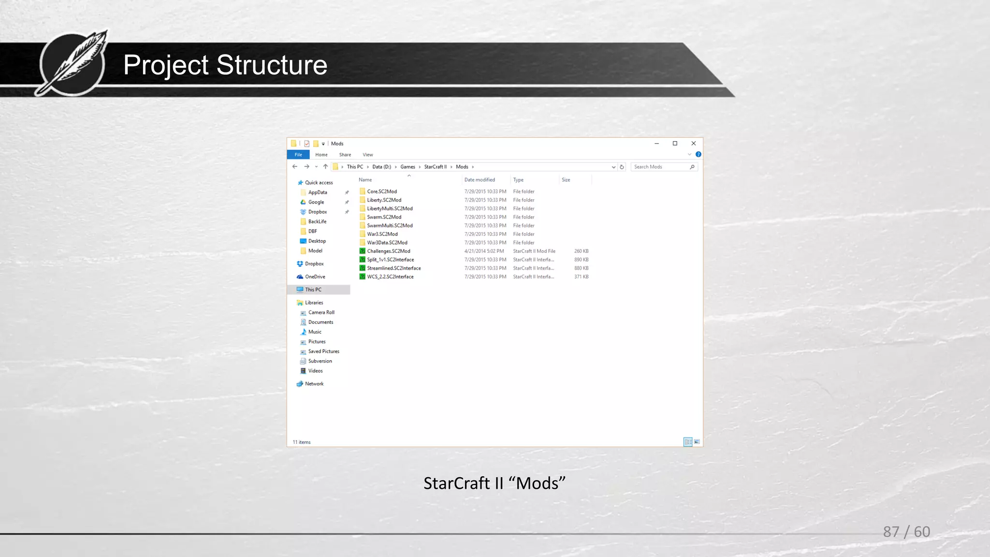The height and width of the screenshot is (557, 990).
Task: Click the 4/21/2014 5:02 PM date cell
Action: (x=484, y=251)
